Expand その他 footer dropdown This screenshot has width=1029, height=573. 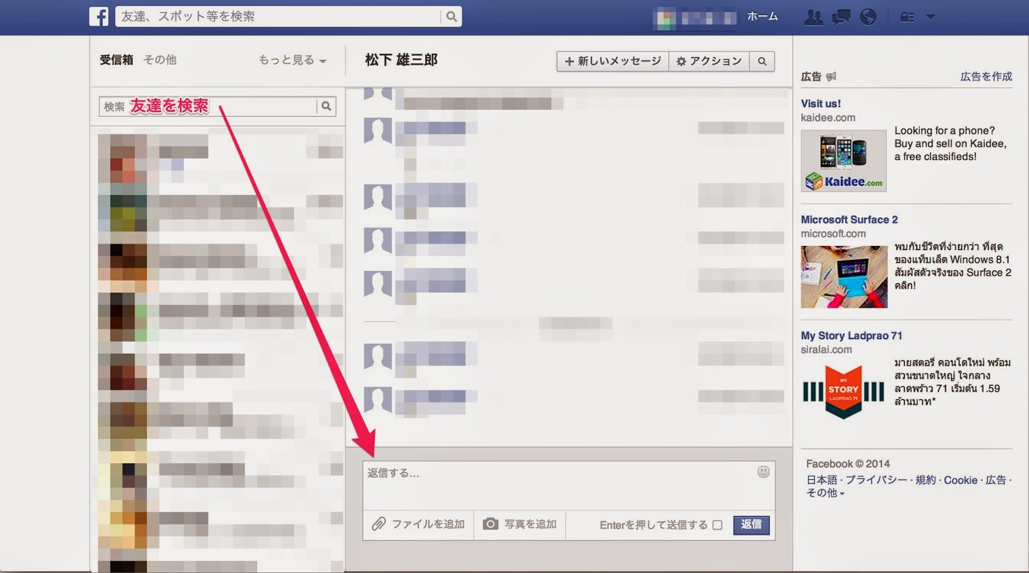click(x=825, y=493)
